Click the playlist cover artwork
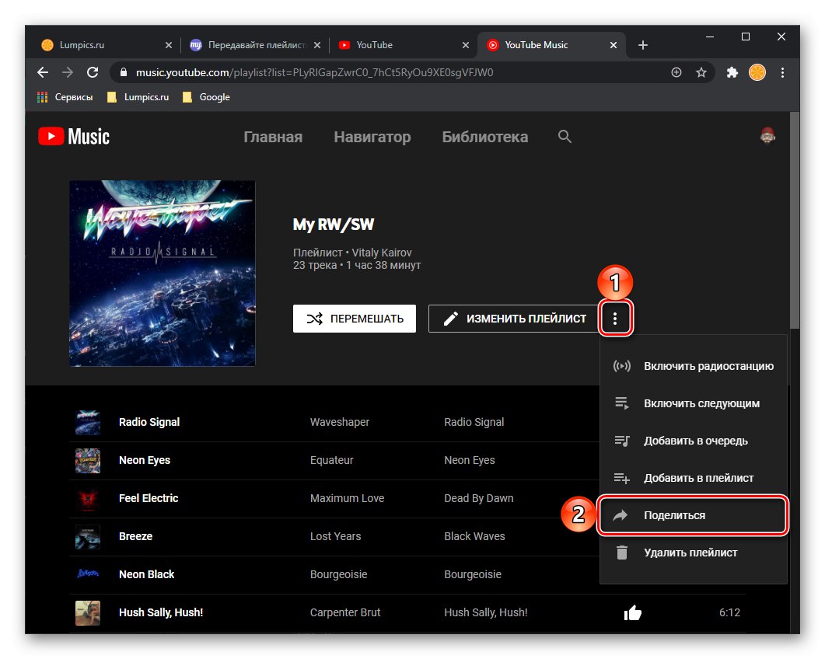The image size is (825, 659). point(163,274)
